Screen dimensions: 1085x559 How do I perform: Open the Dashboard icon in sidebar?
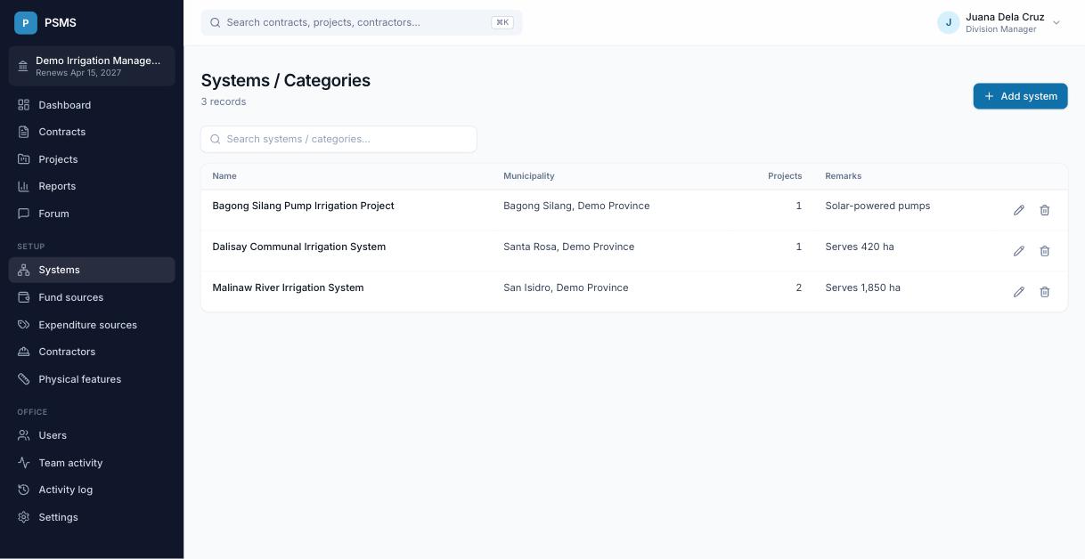click(x=24, y=105)
